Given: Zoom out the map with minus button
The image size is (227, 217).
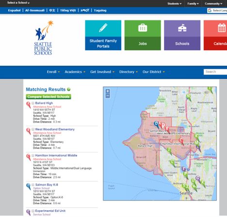Looking at the screenshot, I should tap(108, 96).
